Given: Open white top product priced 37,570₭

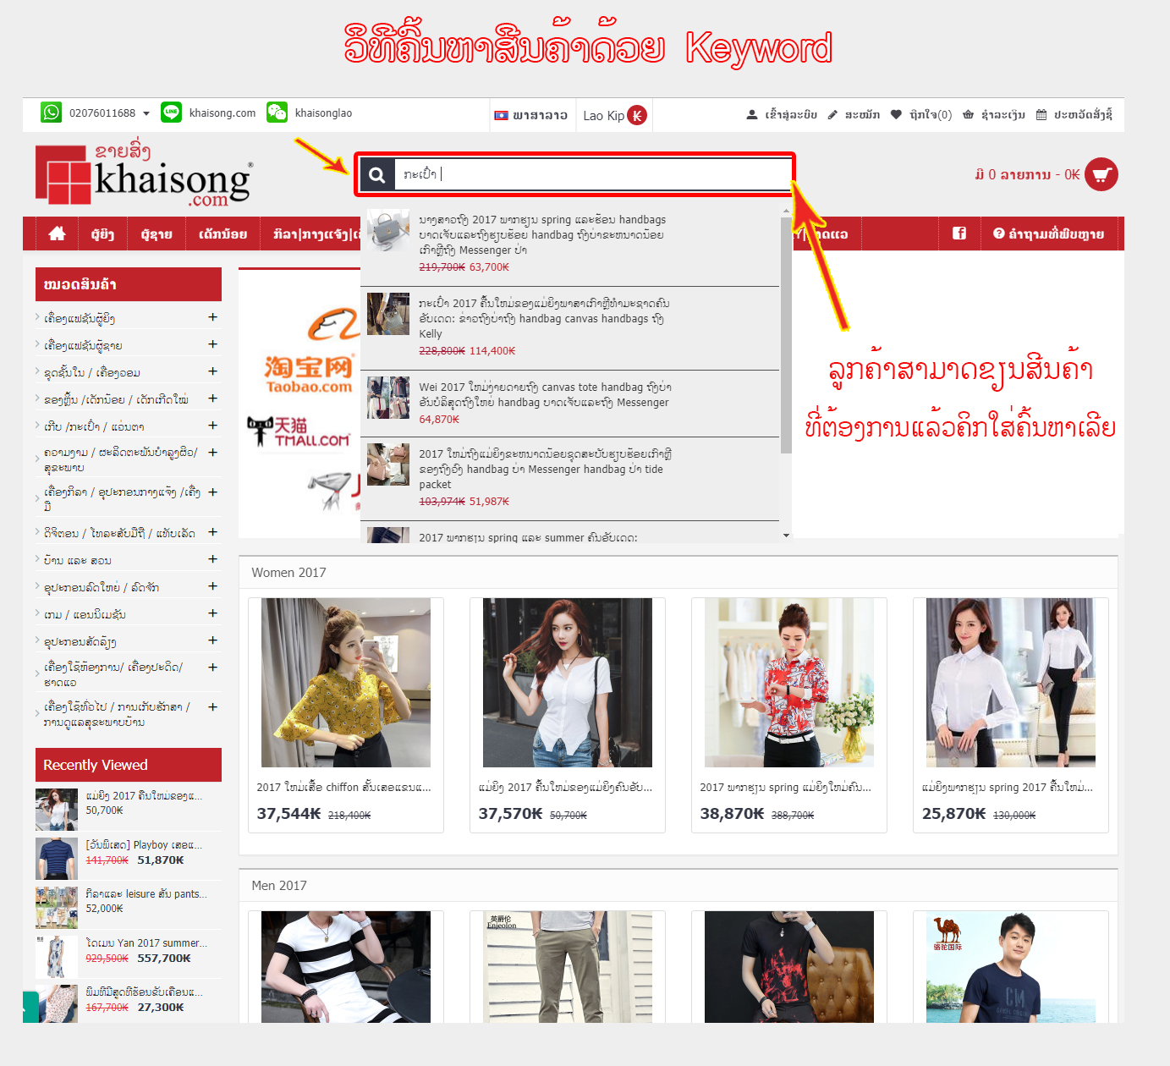Looking at the screenshot, I should [x=568, y=715].
